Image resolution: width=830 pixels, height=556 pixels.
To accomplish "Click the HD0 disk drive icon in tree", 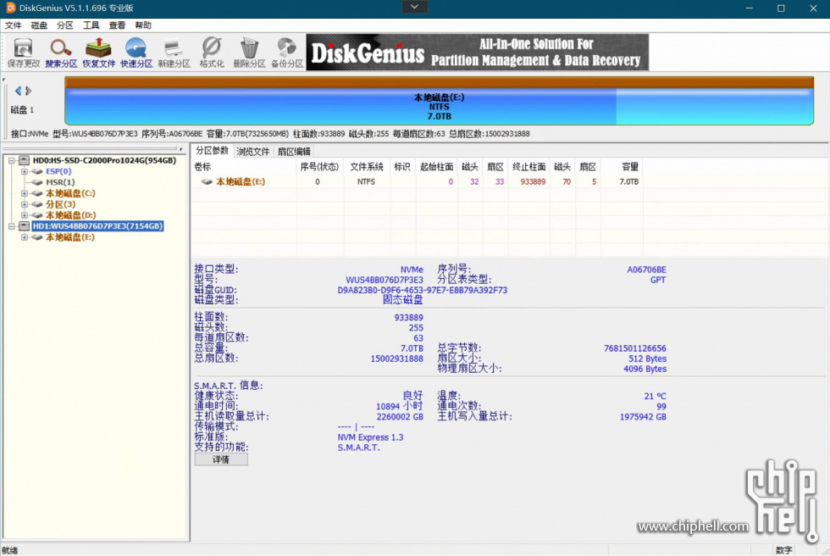I will (x=25, y=160).
